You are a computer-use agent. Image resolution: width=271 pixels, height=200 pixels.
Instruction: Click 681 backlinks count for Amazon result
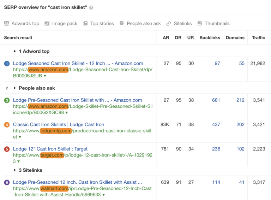(216, 100)
